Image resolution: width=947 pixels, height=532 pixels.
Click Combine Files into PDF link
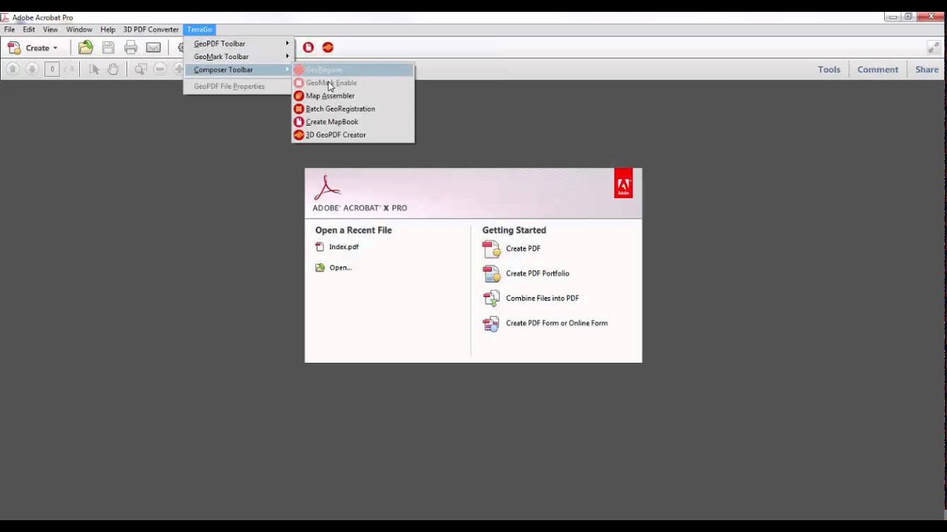(542, 299)
